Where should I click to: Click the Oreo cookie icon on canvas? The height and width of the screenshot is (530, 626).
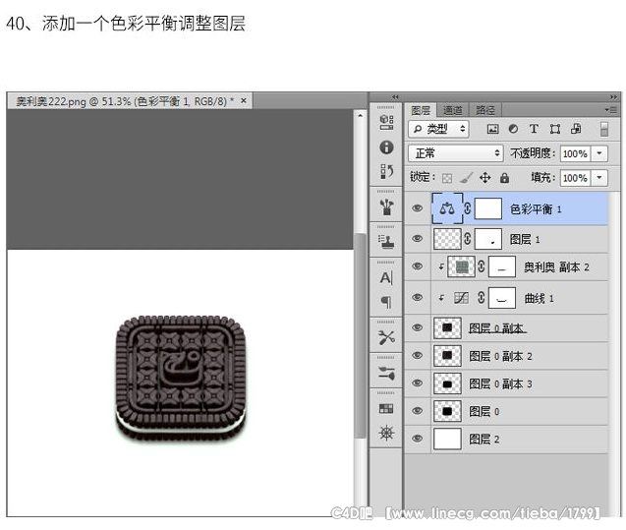tap(181, 378)
